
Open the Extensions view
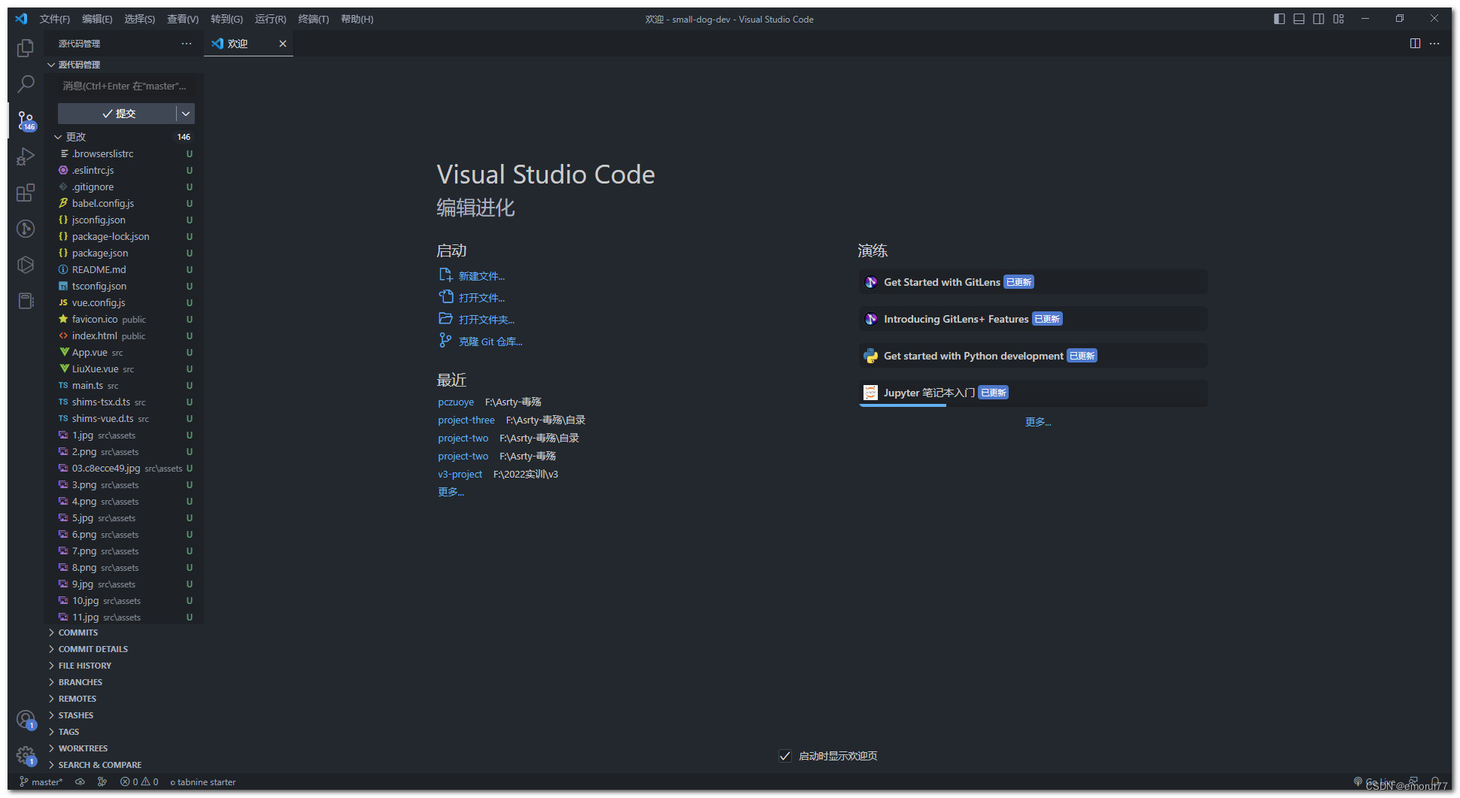26,193
